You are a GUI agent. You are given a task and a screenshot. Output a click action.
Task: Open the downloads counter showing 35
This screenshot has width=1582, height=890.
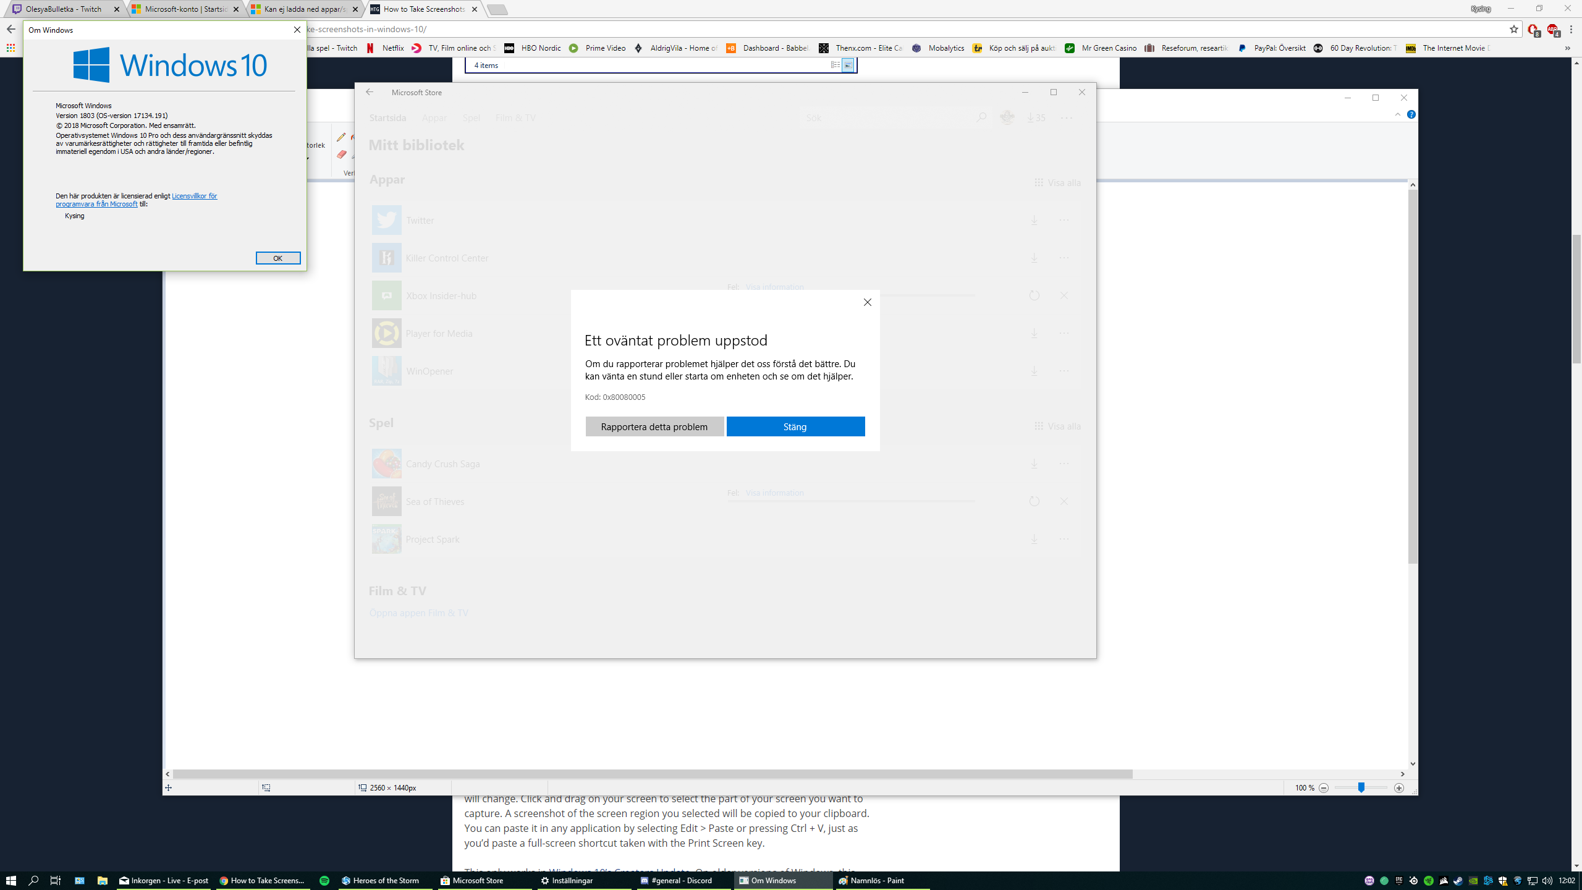(1036, 117)
